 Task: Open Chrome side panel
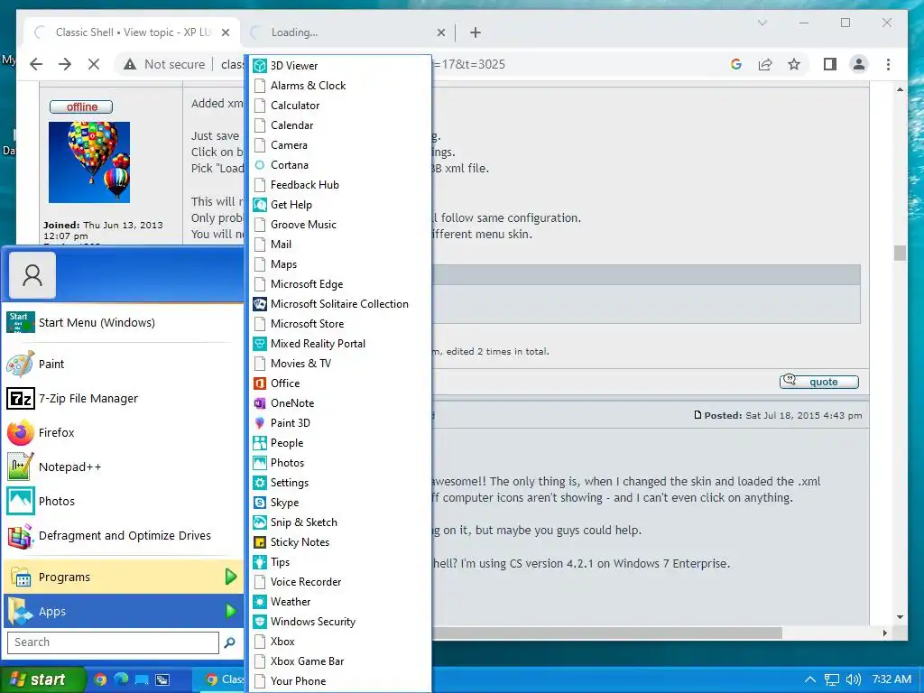tap(830, 64)
